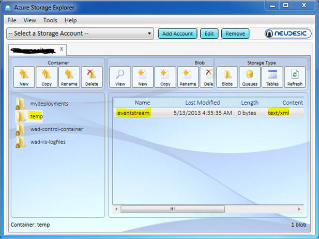This screenshot has height=239, width=319.
Task: Click the scroll left arrow
Action: [x=116, y=209]
